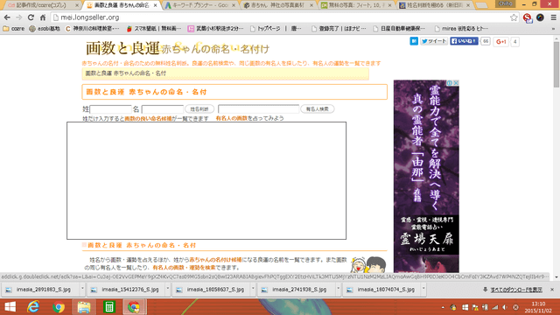The width and height of the screenshot is (560, 315).
Task: Click the red S extension icon
Action: 528,17
